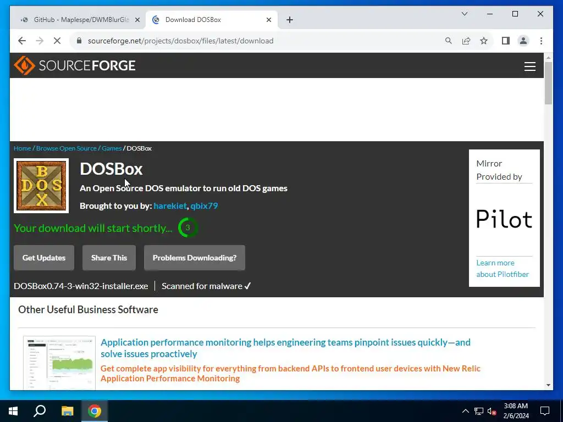563x422 pixels.
Task: Click the page scroll up arrow
Action: coord(548,57)
